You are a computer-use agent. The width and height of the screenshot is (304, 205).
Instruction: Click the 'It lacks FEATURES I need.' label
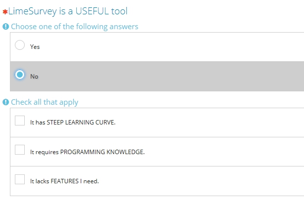click(x=65, y=181)
